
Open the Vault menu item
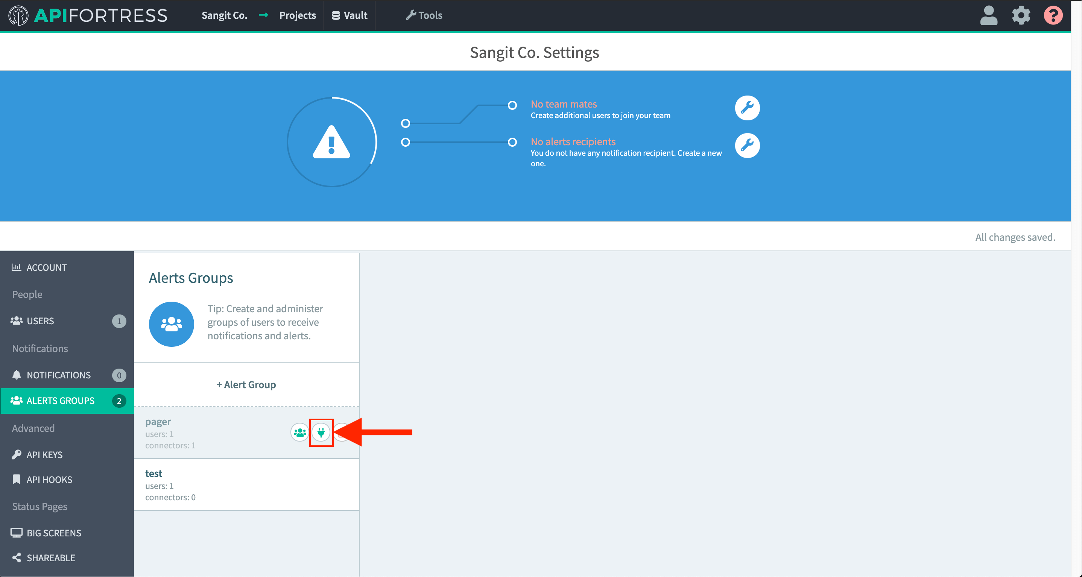350,15
